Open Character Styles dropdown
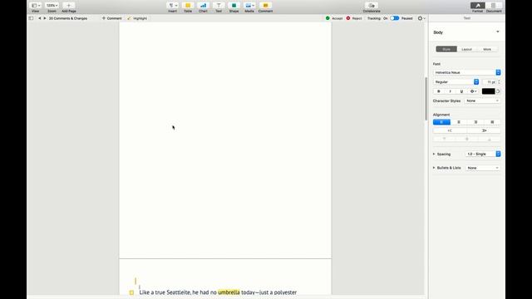The width and height of the screenshot is (532, 299). pos(482,101)
